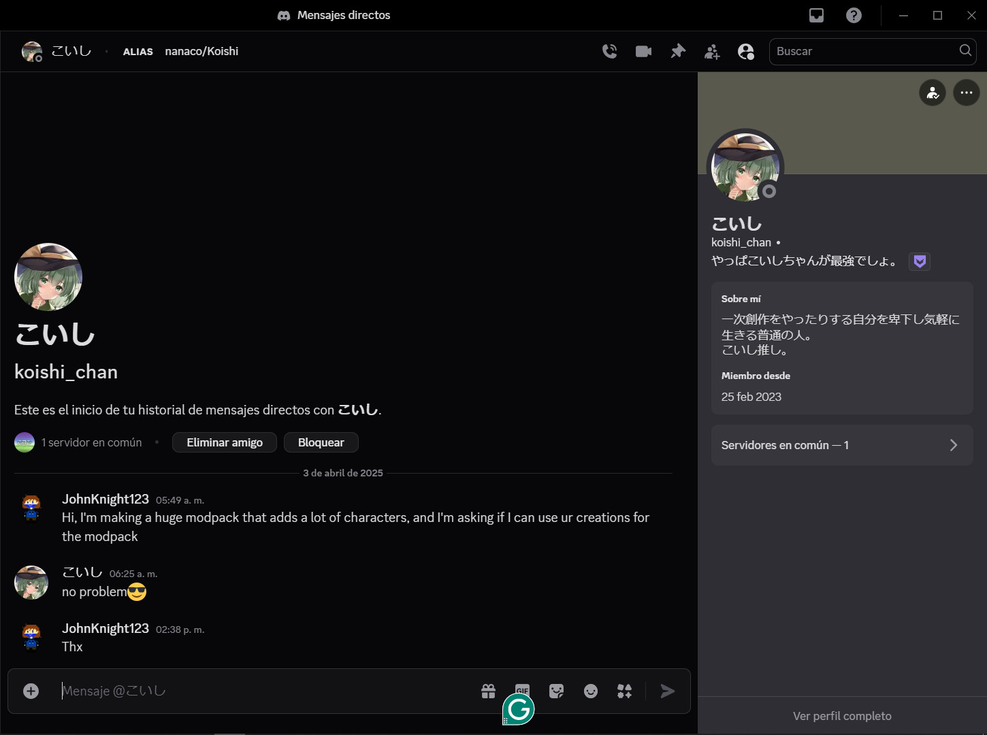987x735 pixels.
Task: Open the help icon
Action: 854,15
